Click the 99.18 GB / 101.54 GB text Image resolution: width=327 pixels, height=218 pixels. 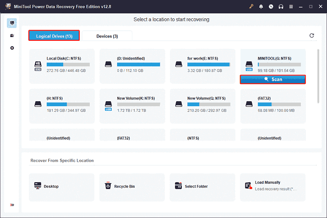point(276,71)
